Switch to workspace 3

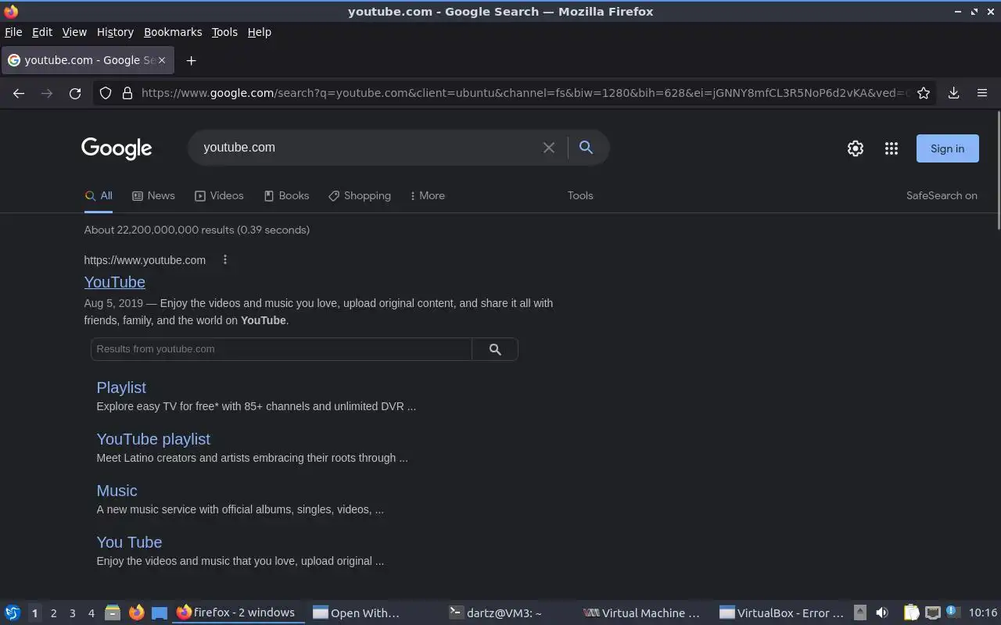coord(72,612)
